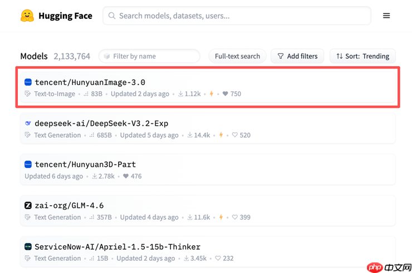This screenshot has width=412, height=273.
Task: Click the Tencent avatar beside Hunyuan3D-Part
Action: 28,165
